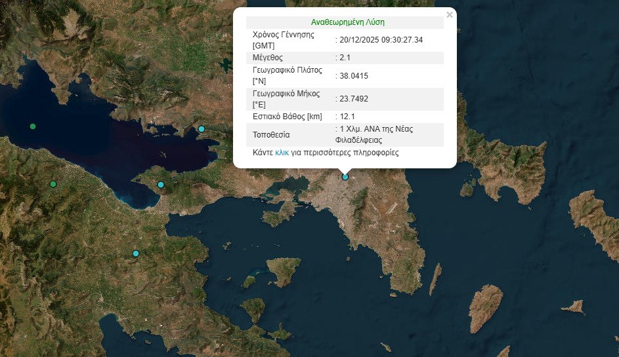Click the earthquake marker under the popup tip
The height and width of the screenshot is (357, 619).
click(345, 177)
